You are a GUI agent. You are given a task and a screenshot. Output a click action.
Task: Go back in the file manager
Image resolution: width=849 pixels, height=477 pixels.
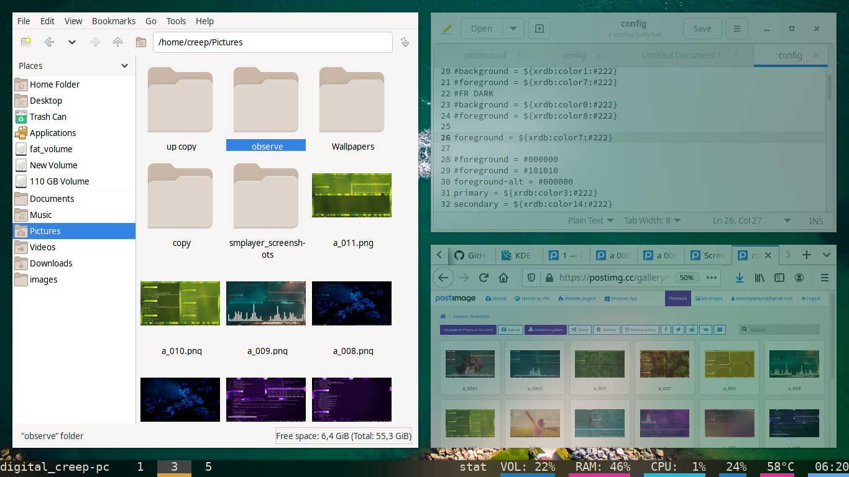tap(49, 42)
